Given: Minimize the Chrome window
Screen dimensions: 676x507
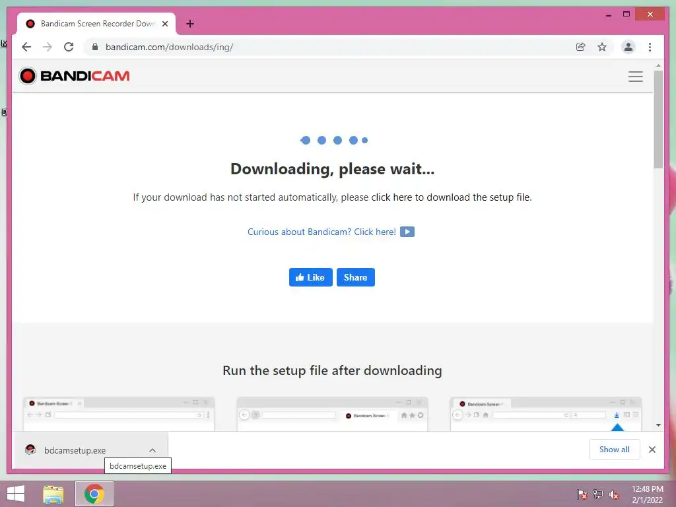Looking at the screenshot, I should click(608, 15).
